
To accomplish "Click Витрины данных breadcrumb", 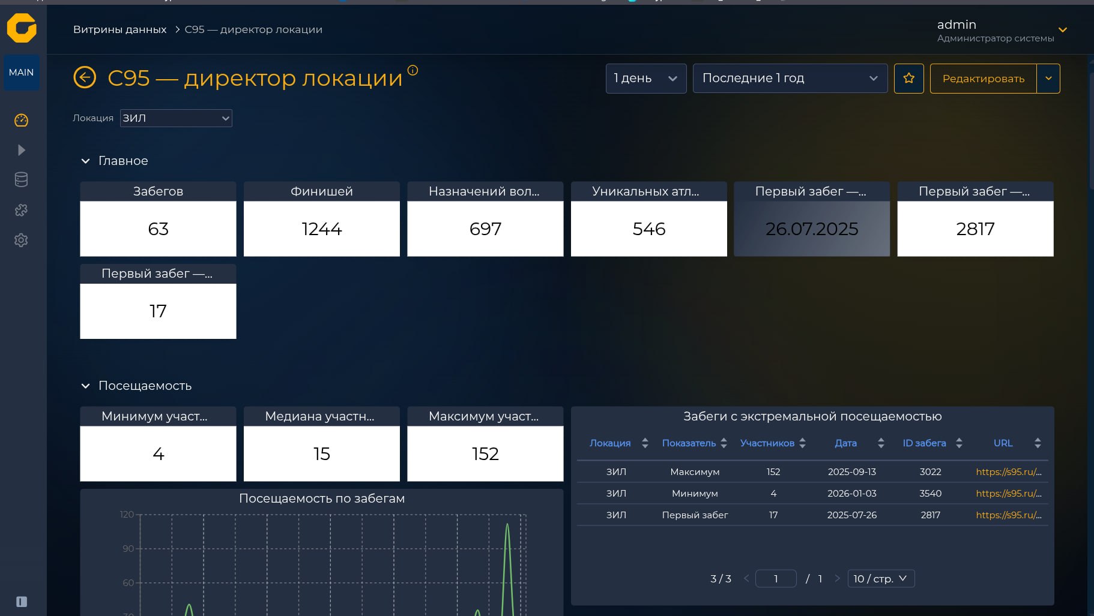I will (x=120, y=29).
